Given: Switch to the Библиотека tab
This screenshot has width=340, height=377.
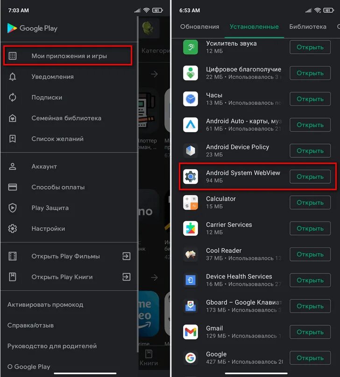Looking at the screenshot, I should coord(308,27).
